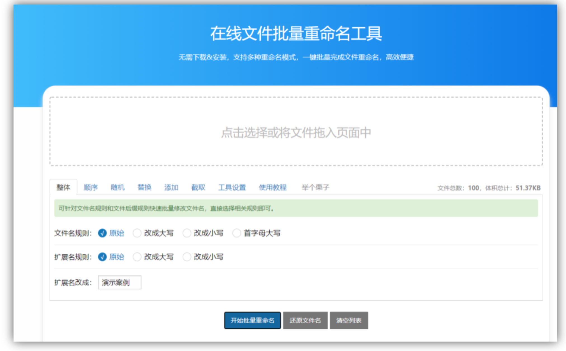566x351 pixels.
Task: Select 改成大写 for 文件名规则
Action: click(137, 233)
